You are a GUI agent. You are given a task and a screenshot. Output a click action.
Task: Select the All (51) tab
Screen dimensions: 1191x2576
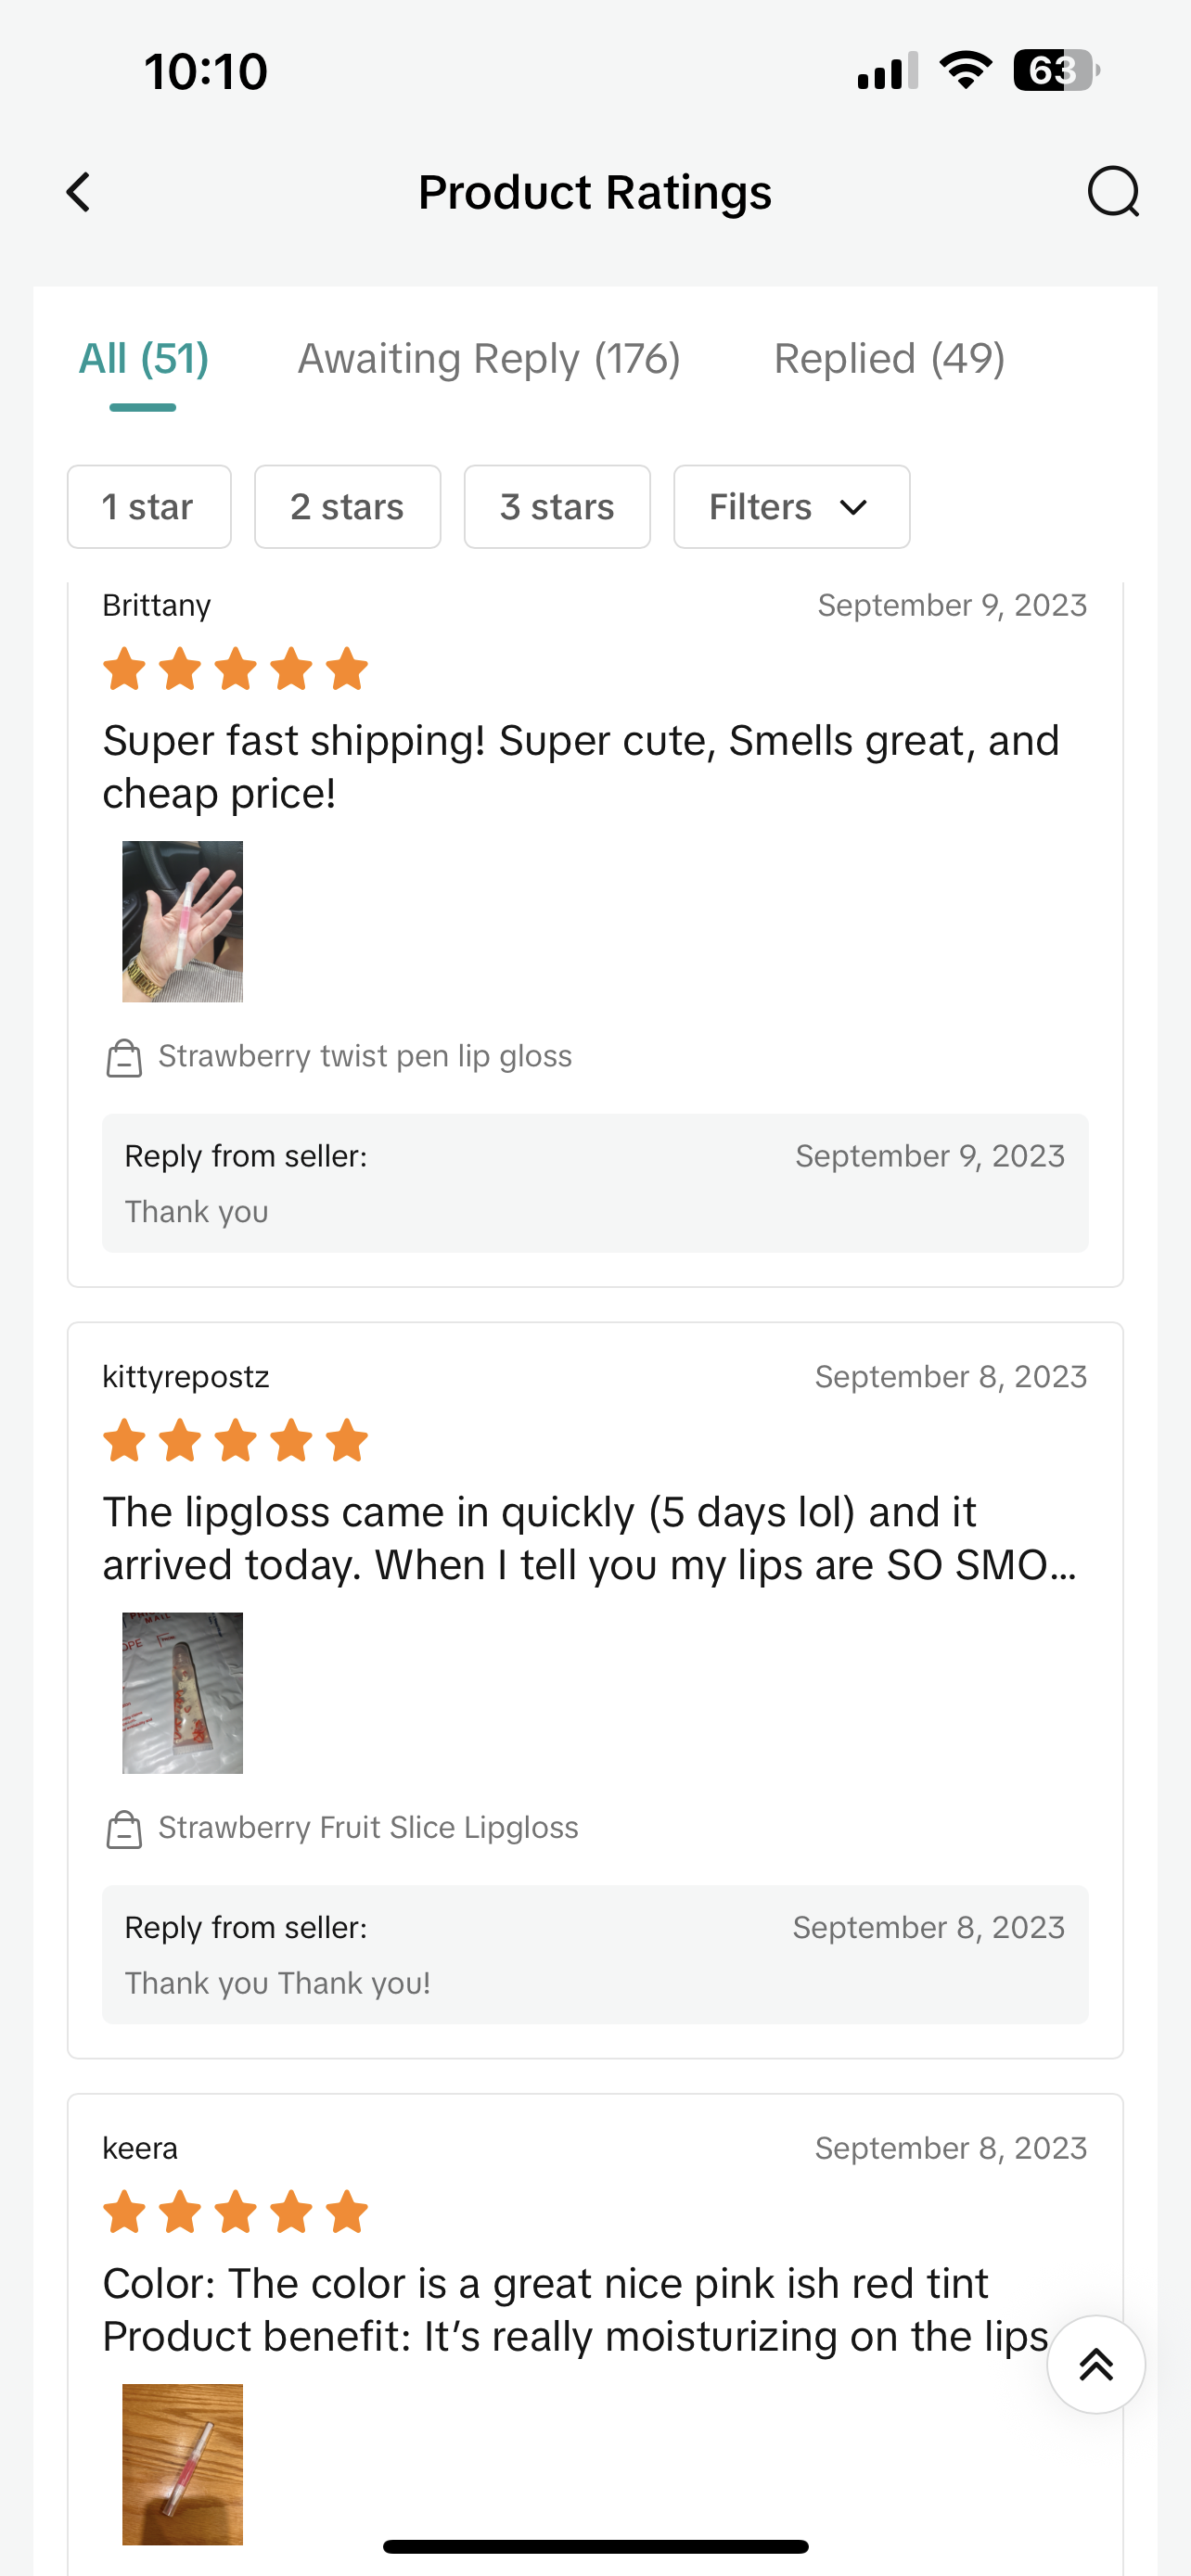tap(143, 359)
